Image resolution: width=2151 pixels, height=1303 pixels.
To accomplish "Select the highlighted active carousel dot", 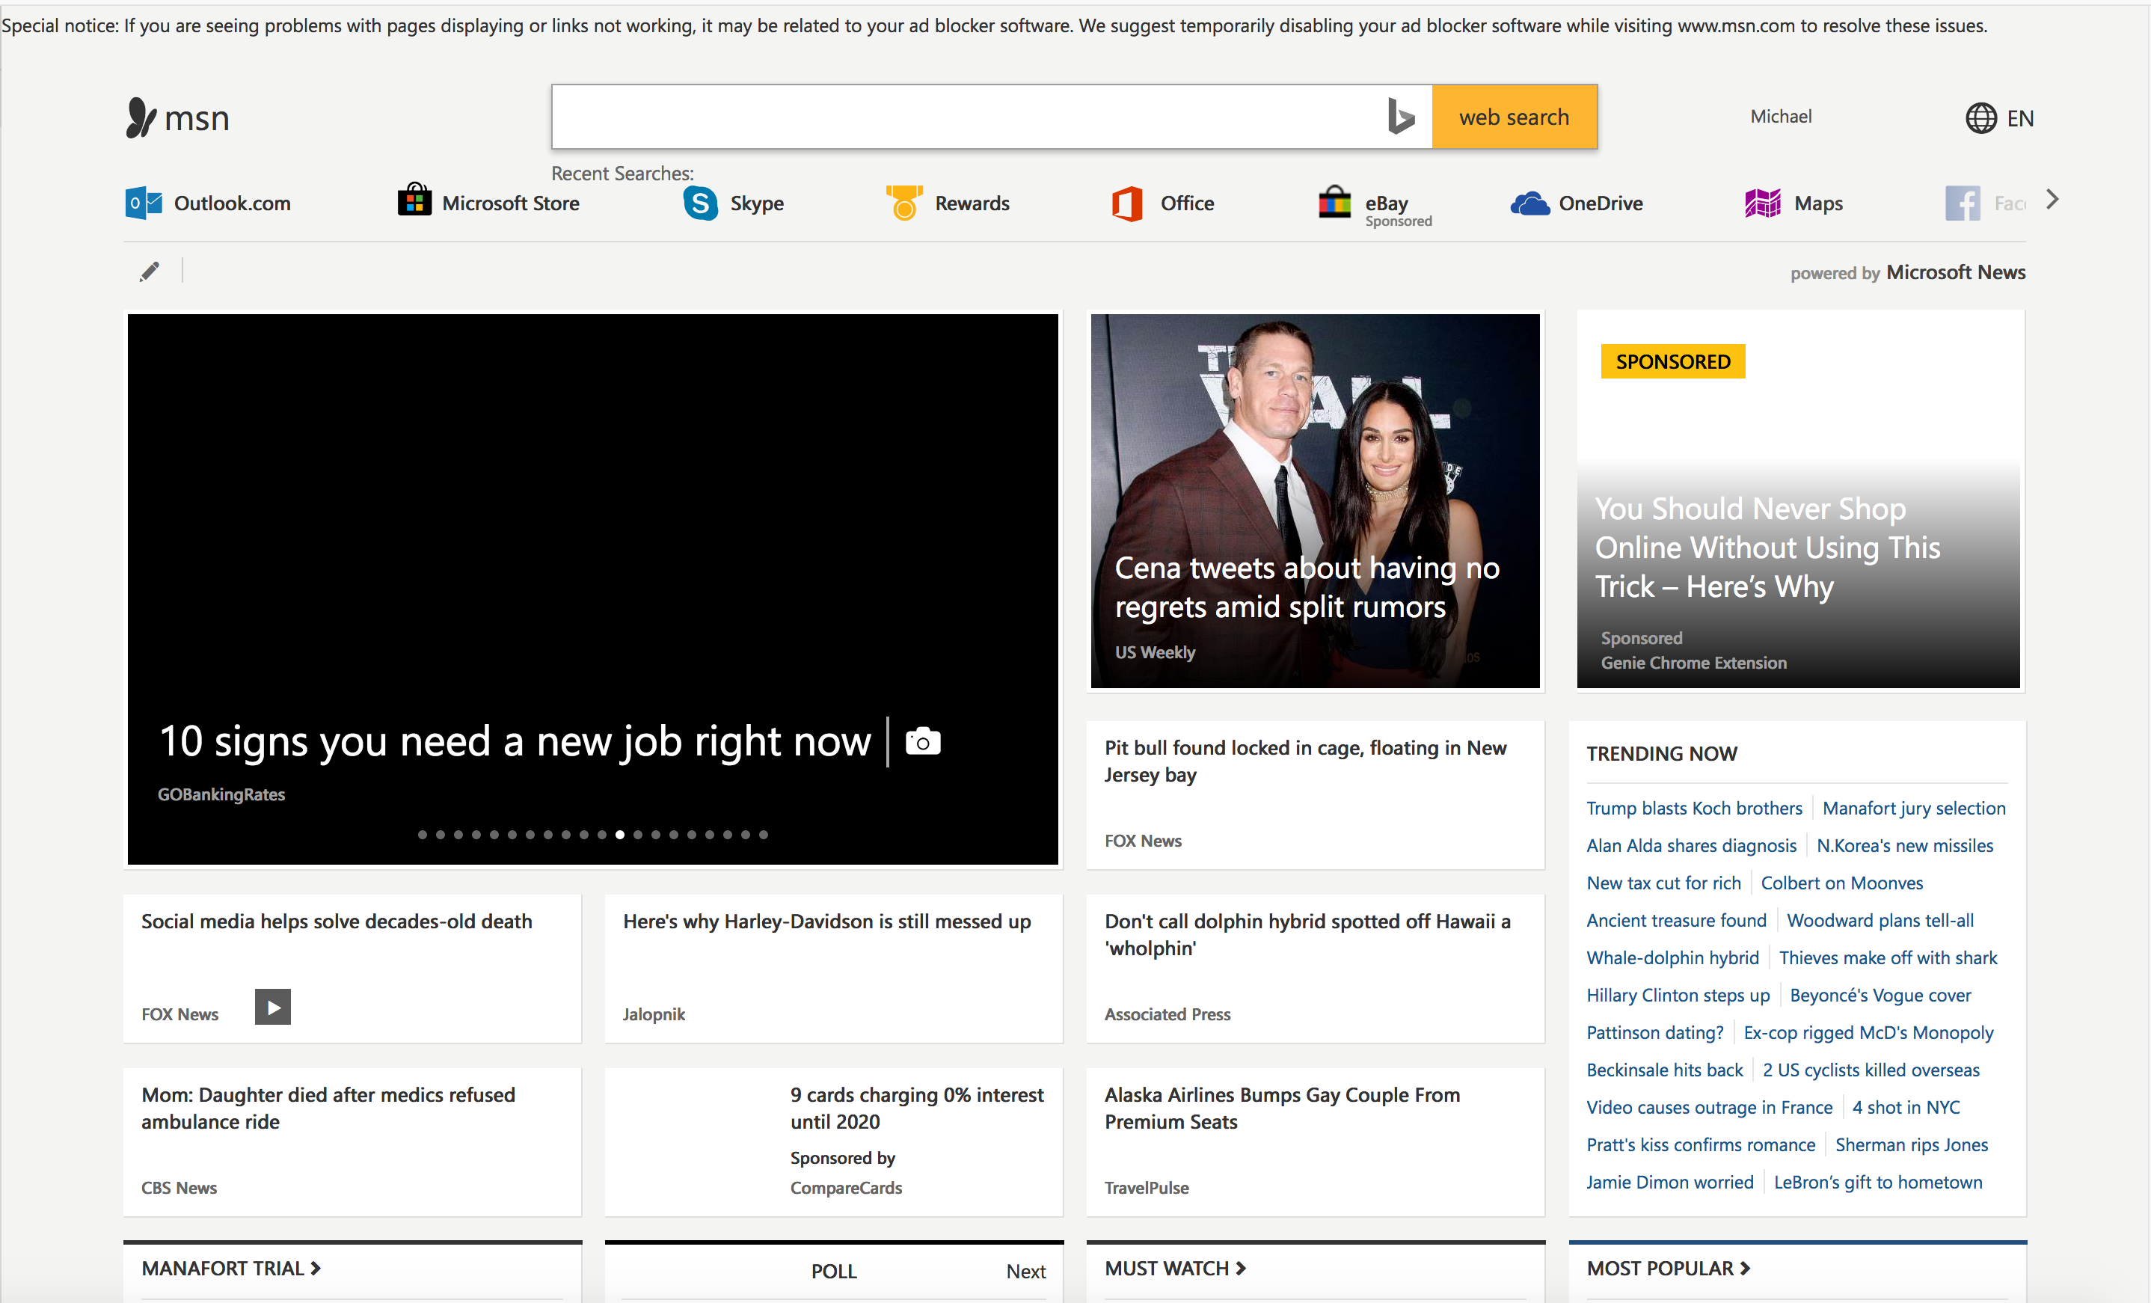I will tap(620, 835).
